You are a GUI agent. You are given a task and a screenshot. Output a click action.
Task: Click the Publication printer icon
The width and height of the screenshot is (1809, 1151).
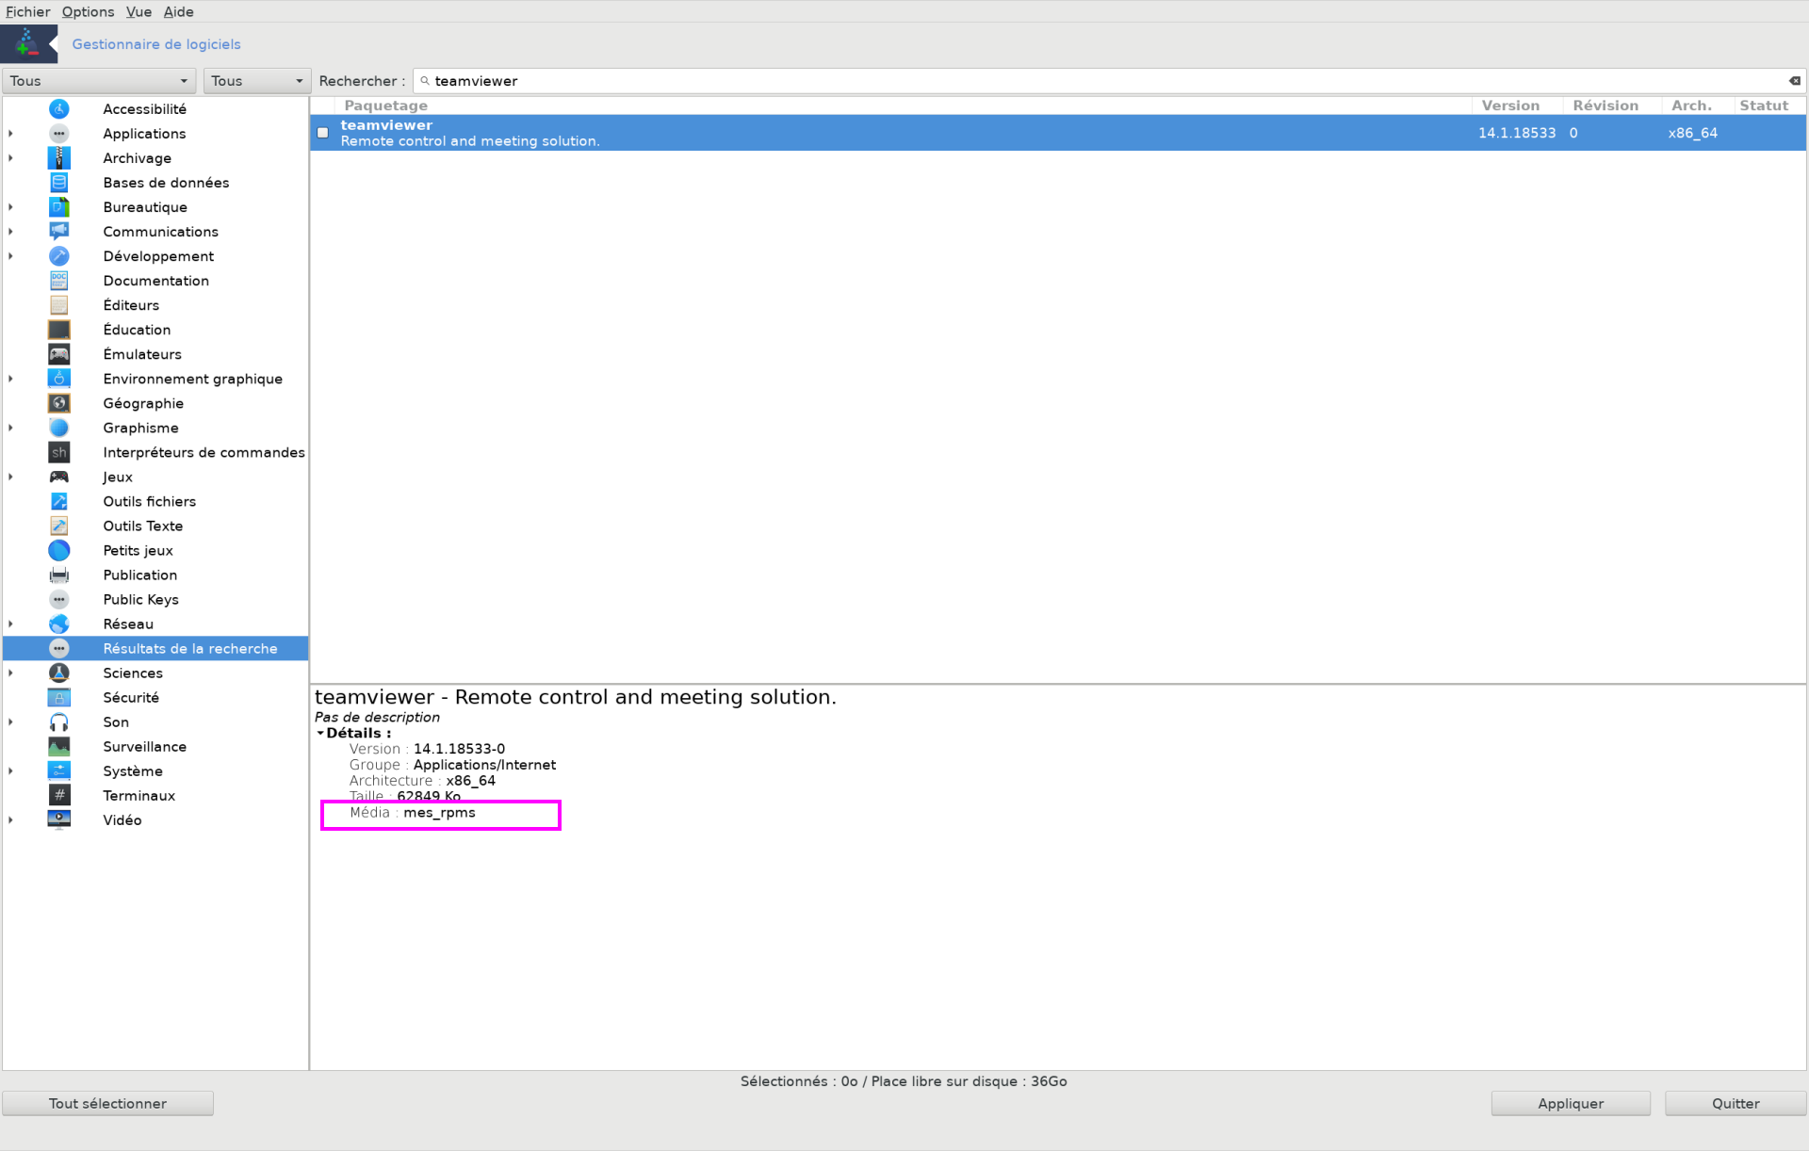[59, 575]
